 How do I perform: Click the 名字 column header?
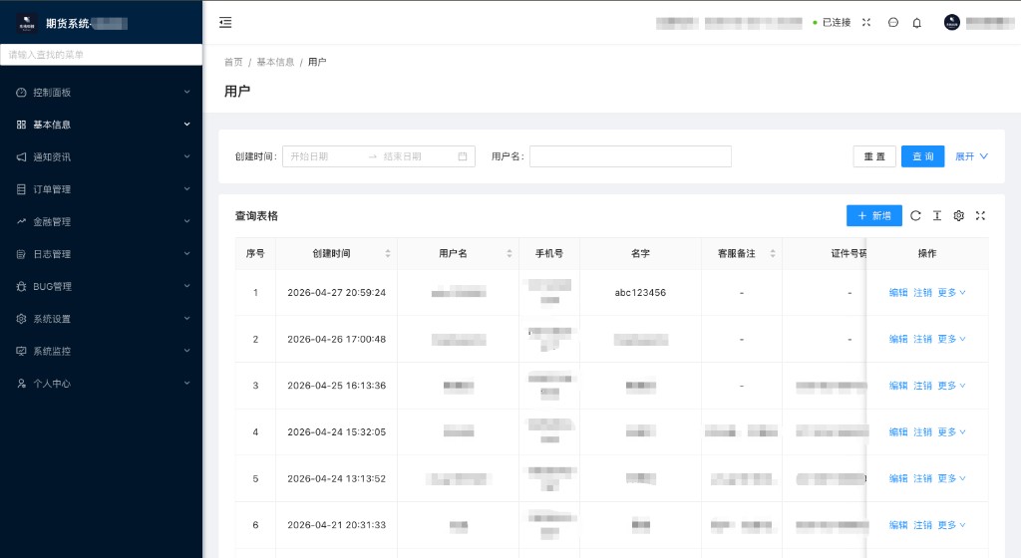[x=640, y=254]
